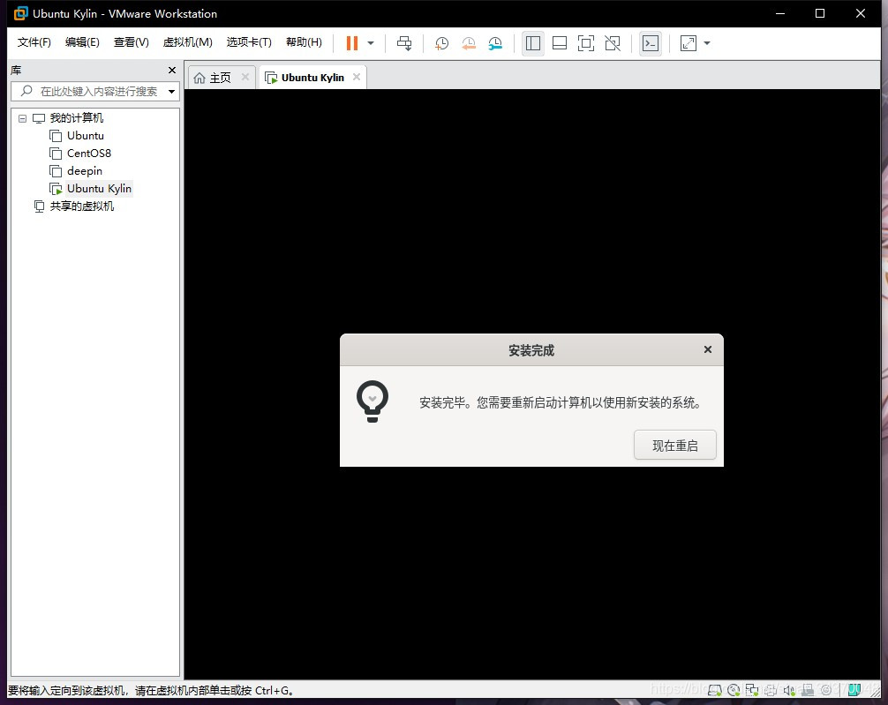Enter full screen mode icon
The image size is (888, 705).
[585, 43]
